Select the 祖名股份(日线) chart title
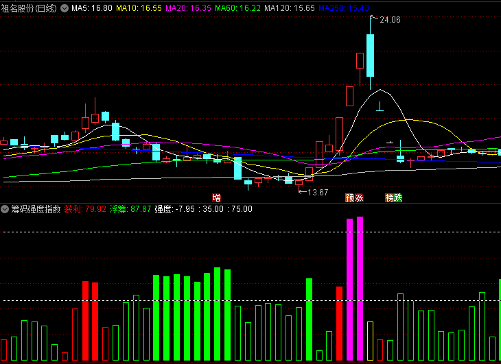The width and height of the screenshot is (501, 364). click(x=29, y=8)
